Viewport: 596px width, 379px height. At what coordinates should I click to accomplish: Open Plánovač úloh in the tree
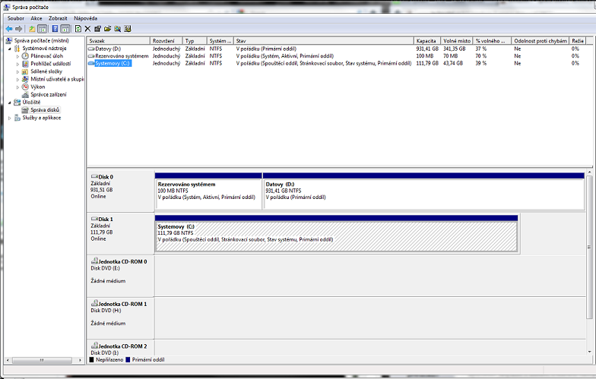46,55
